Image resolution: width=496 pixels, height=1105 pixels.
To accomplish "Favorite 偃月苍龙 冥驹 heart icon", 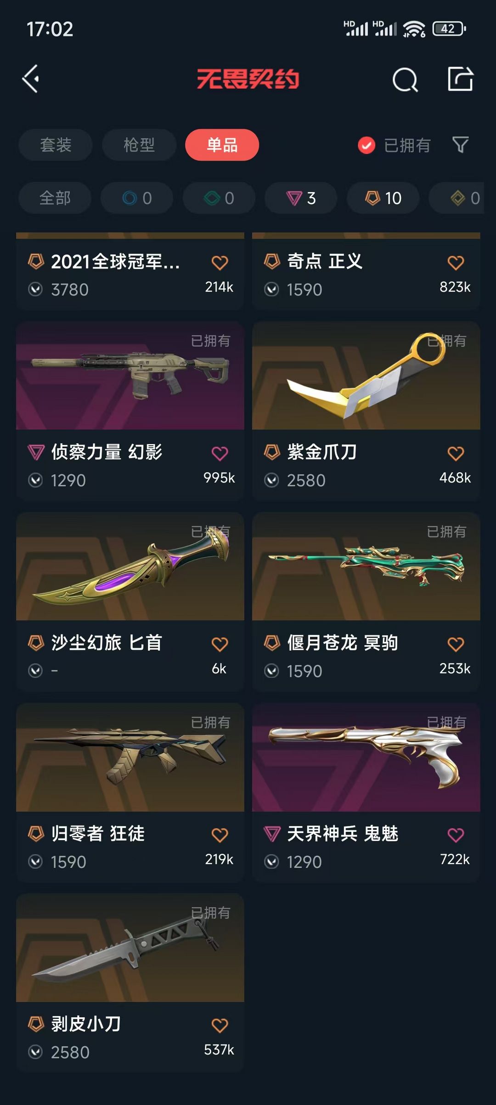I will tap(456, 644).
